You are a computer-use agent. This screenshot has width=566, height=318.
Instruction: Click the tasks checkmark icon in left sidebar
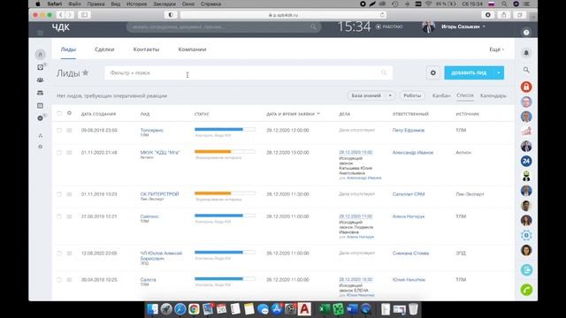point(41,67)
